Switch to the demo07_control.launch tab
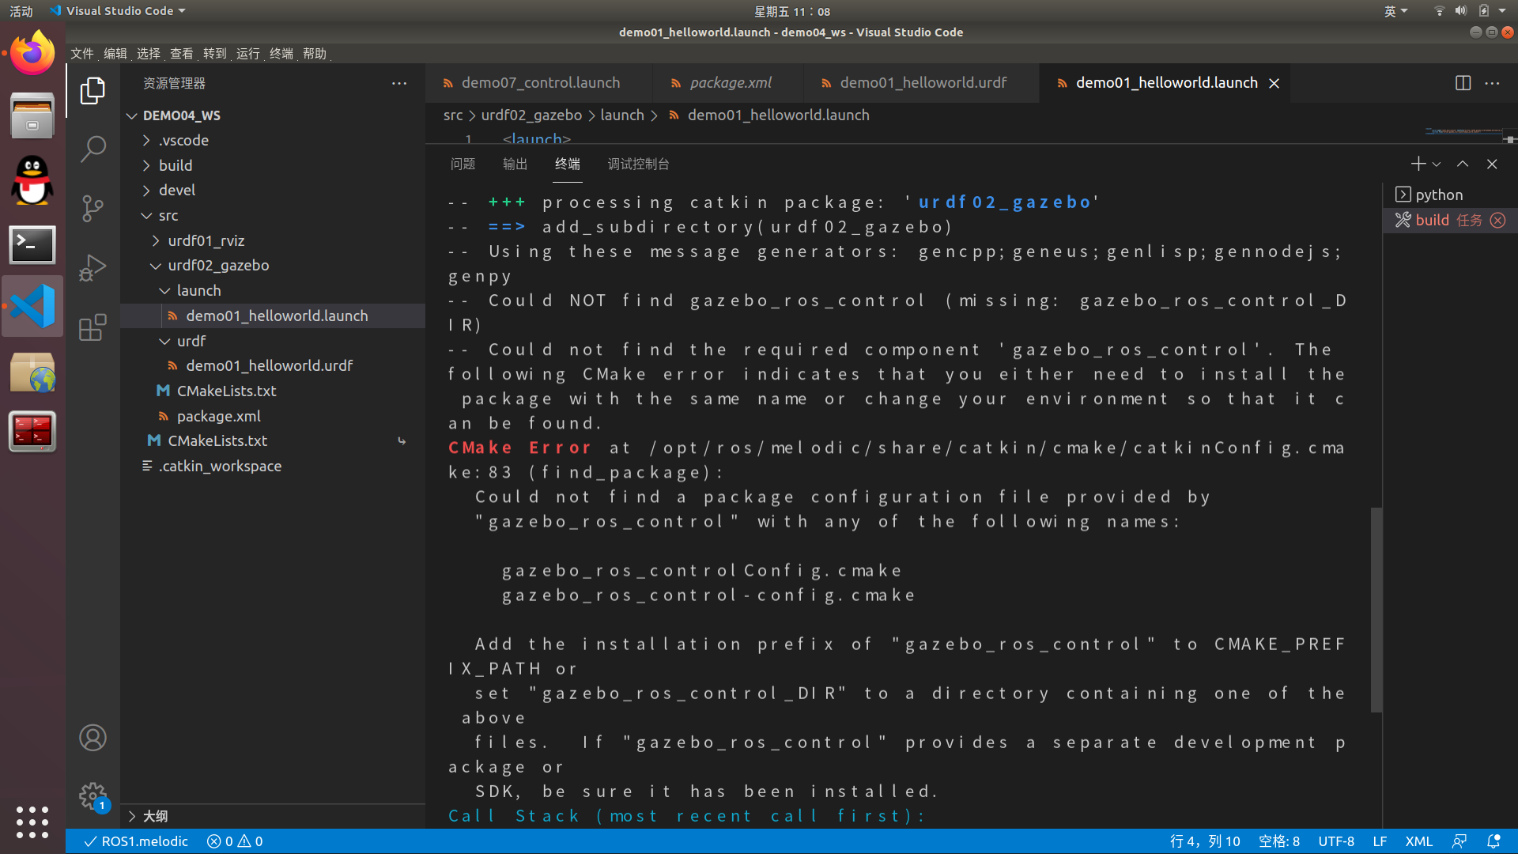Viewport: 1518px width, 854px height. point(540,83)
